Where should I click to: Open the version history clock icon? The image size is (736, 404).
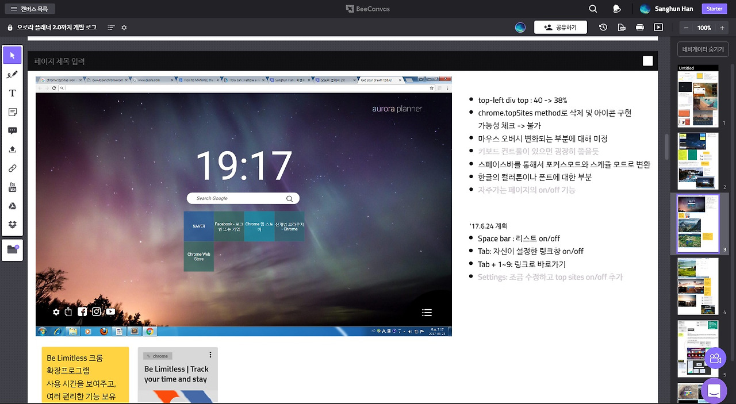click(x=603, y=27)
